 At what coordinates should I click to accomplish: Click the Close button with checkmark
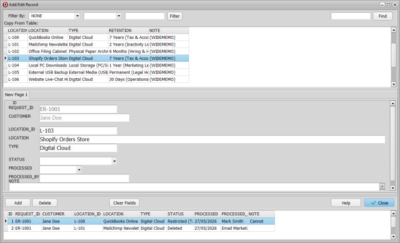point(379,203)
